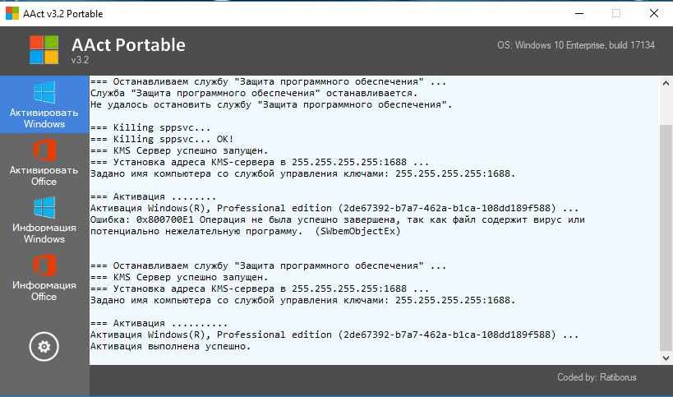Close the AAct v3.2 Portable window
Screen dimensions: 673x397
(653, 12)
